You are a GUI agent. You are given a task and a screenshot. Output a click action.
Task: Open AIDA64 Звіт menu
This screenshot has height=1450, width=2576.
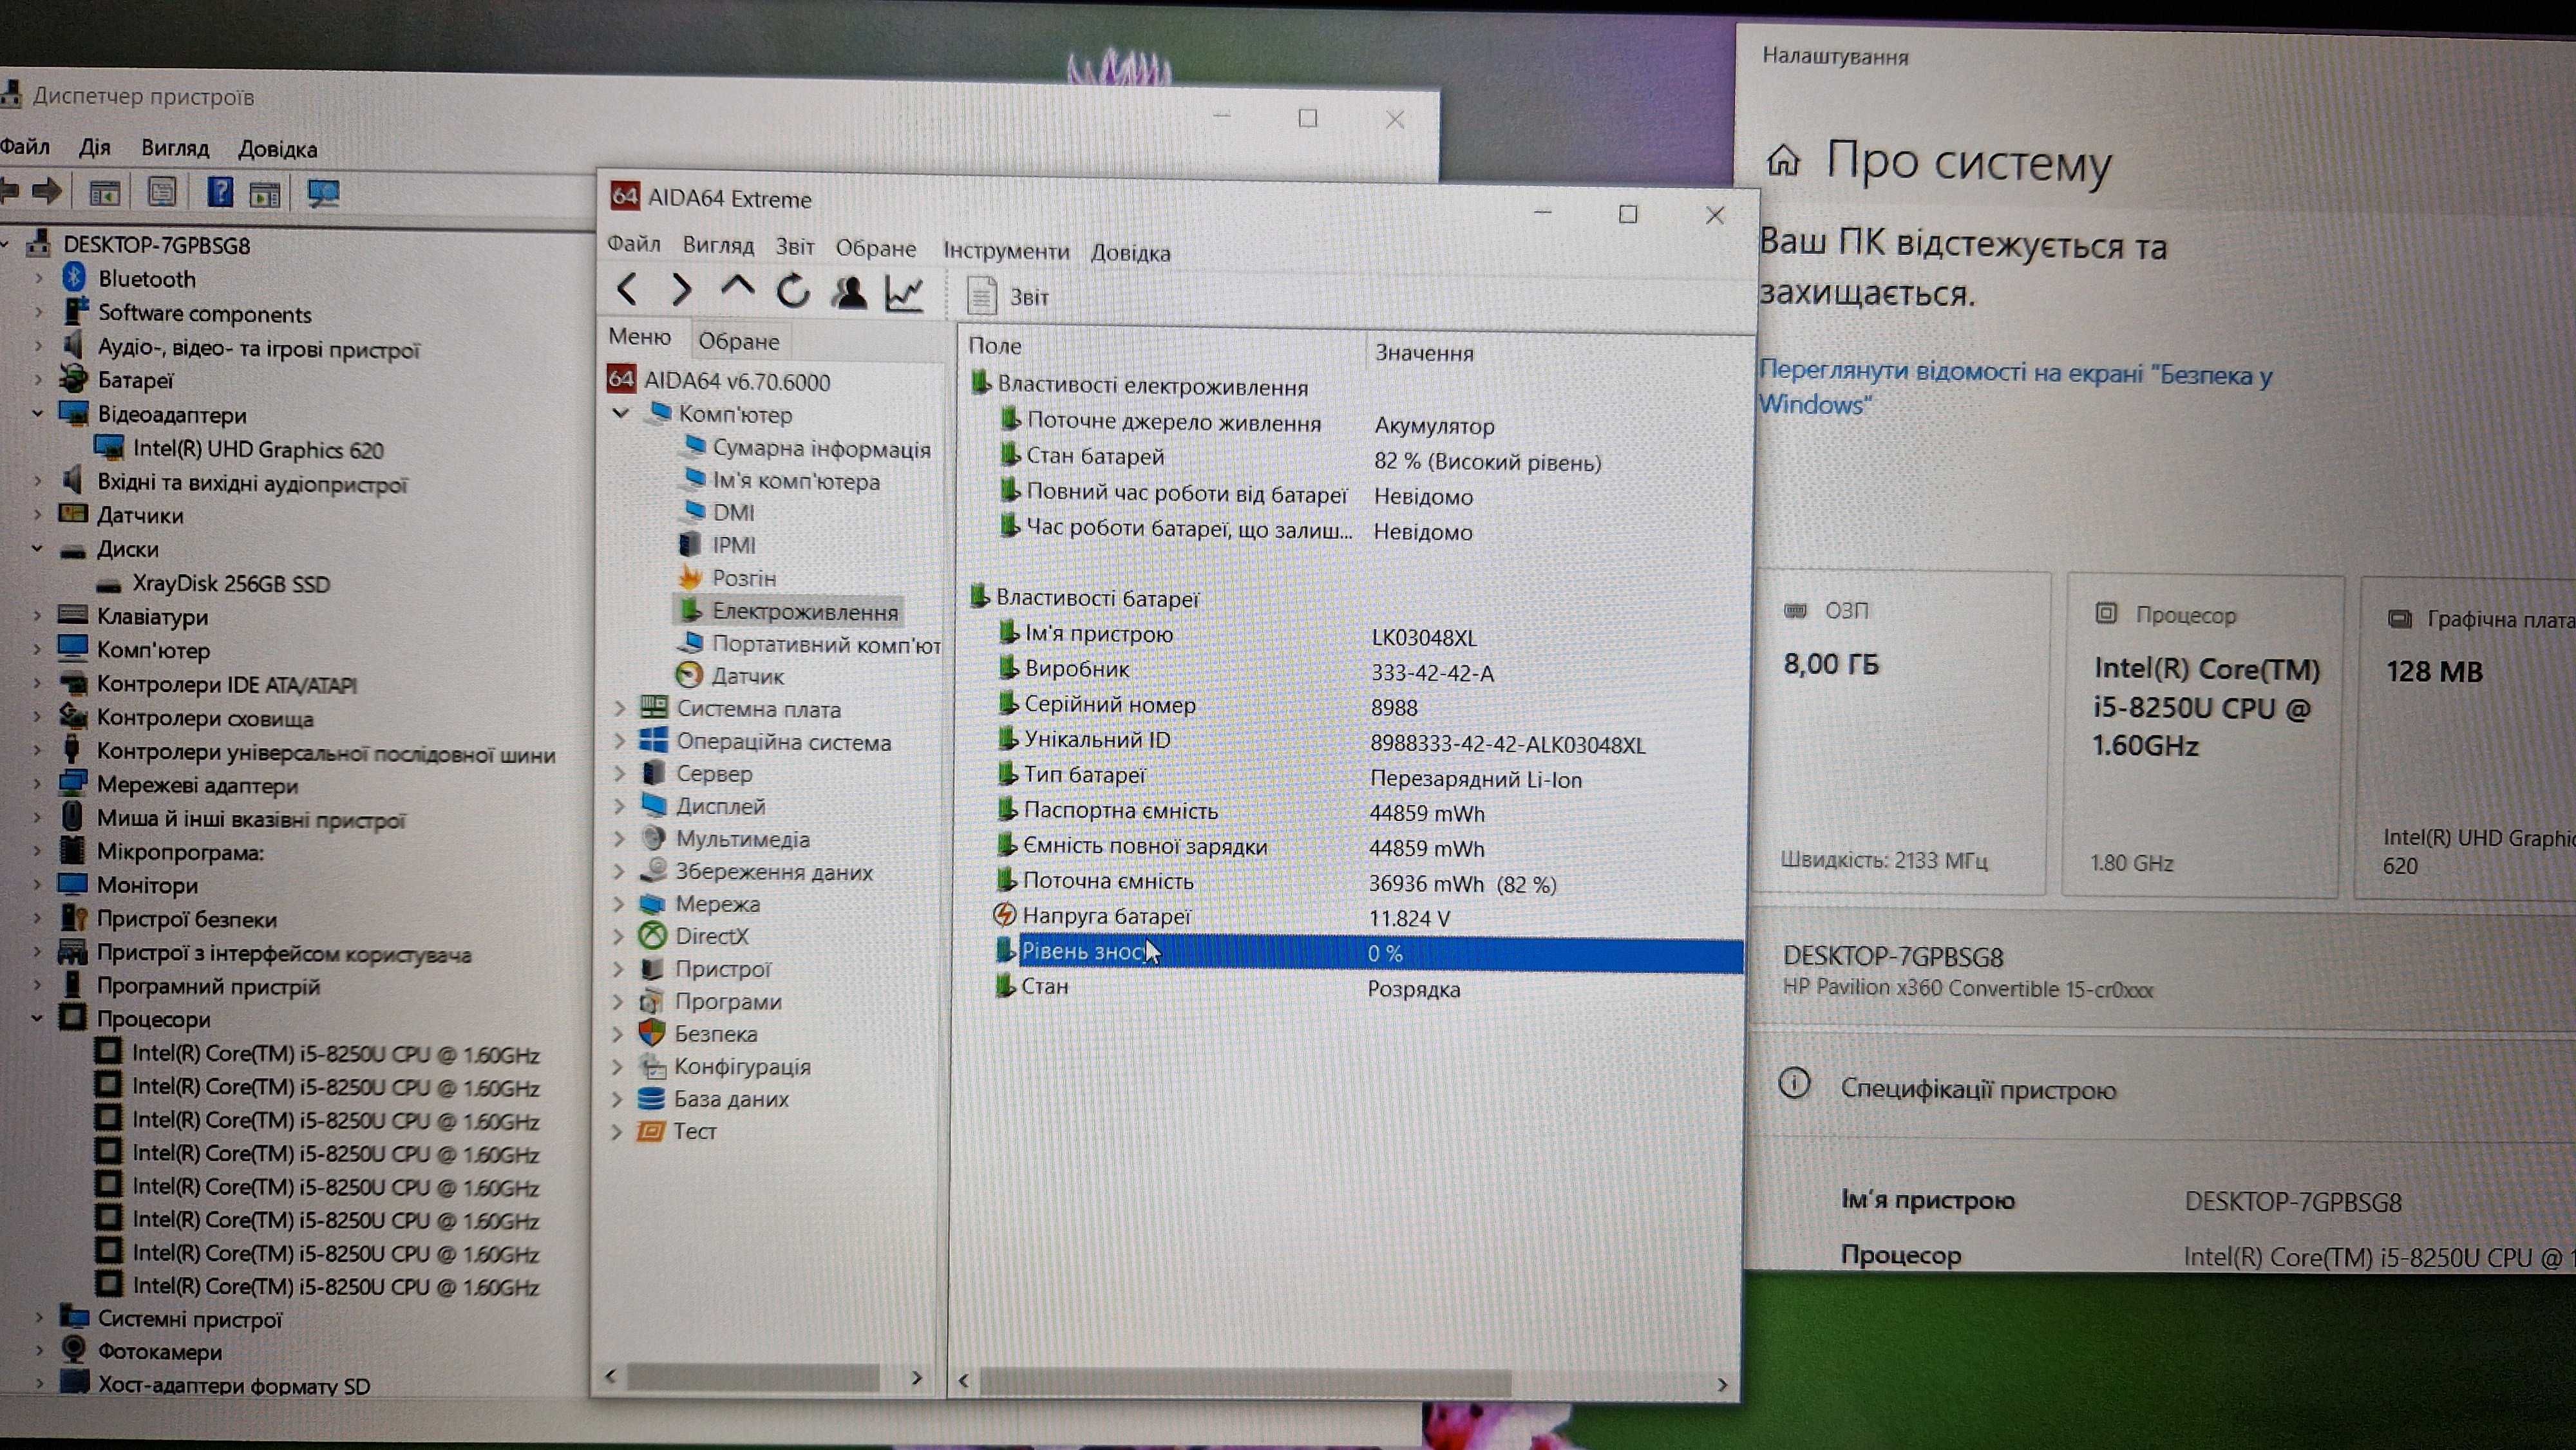click(x=795, y=247)
